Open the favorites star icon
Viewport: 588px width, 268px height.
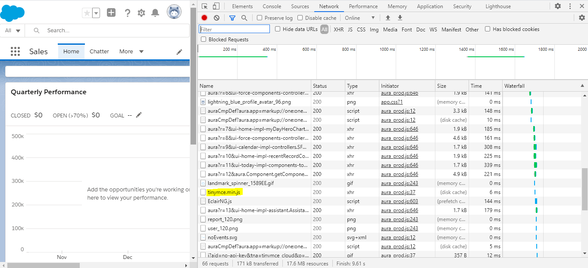[x=87, y=13]
